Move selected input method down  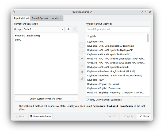point(82,65)
